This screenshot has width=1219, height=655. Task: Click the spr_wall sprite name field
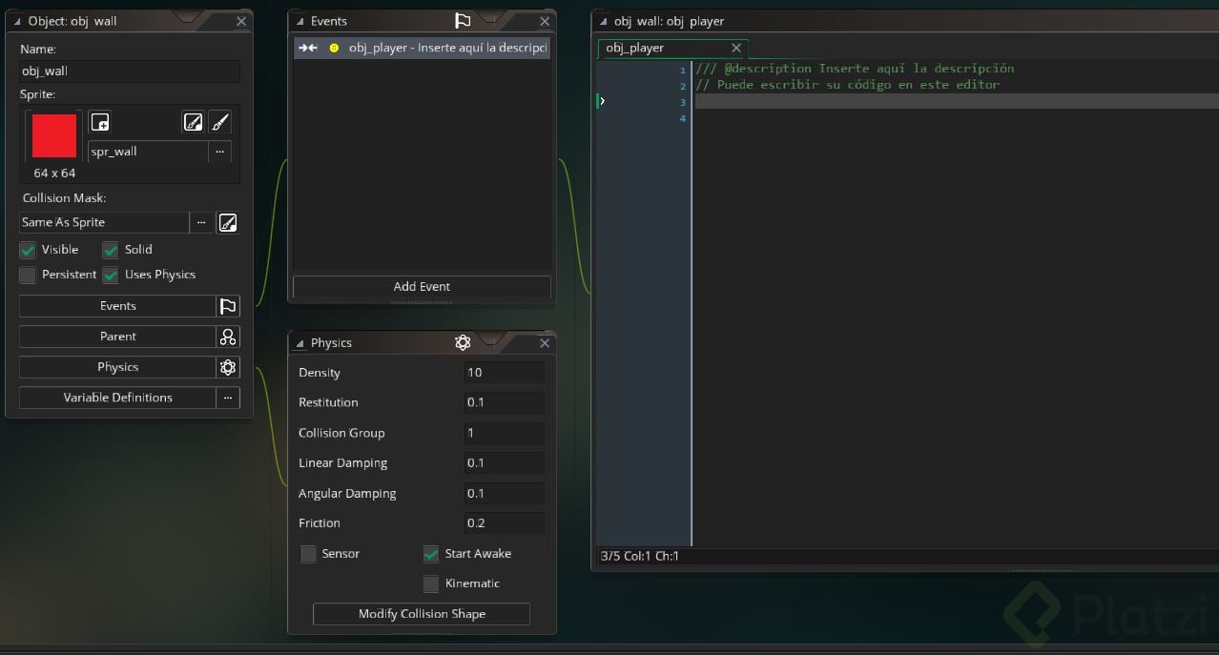[148, 152]
